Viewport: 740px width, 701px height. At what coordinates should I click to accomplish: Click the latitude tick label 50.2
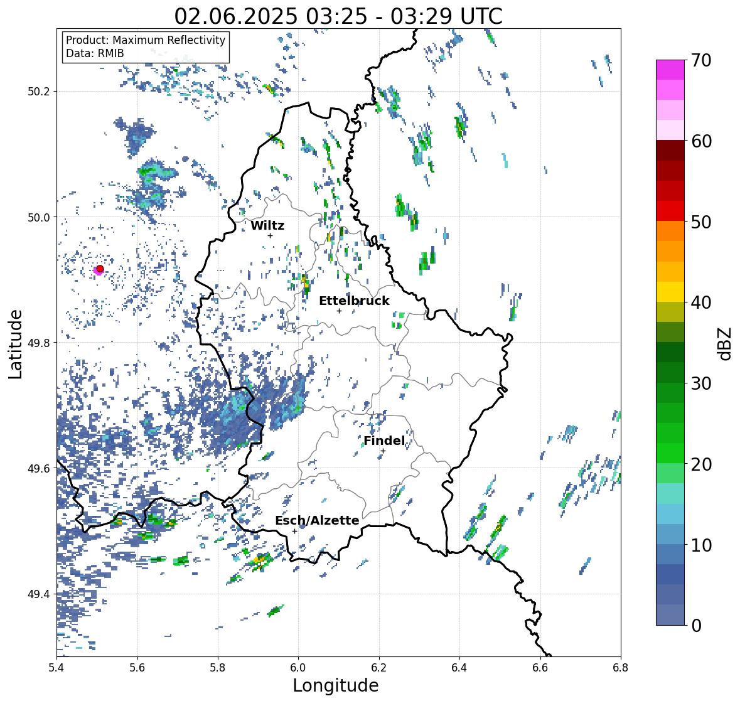39,92
